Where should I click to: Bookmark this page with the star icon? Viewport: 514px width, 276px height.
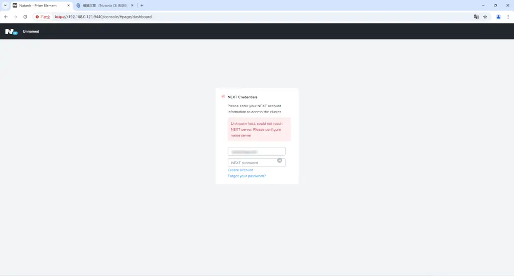485,17
